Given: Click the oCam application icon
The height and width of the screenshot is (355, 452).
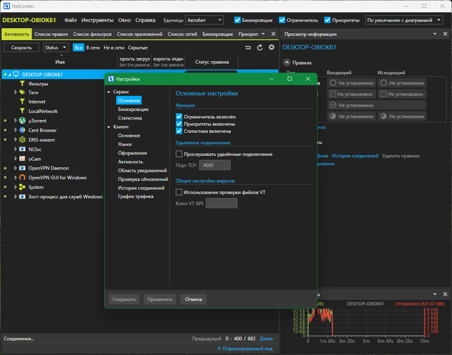Looking at the screenshot, I should tap(22, 159).
